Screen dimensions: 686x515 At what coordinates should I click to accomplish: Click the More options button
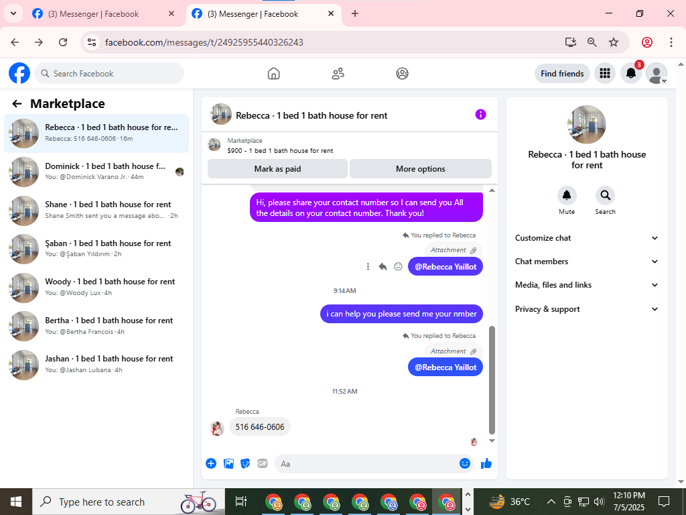pos(421,168)
